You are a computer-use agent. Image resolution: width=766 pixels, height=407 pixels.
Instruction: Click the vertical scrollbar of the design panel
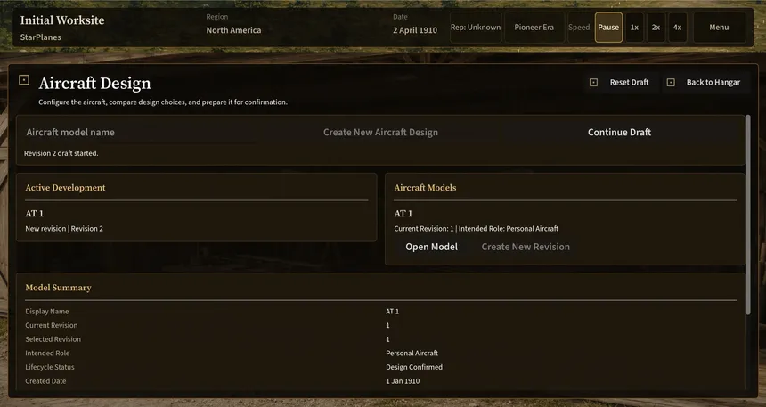(747, 215)
